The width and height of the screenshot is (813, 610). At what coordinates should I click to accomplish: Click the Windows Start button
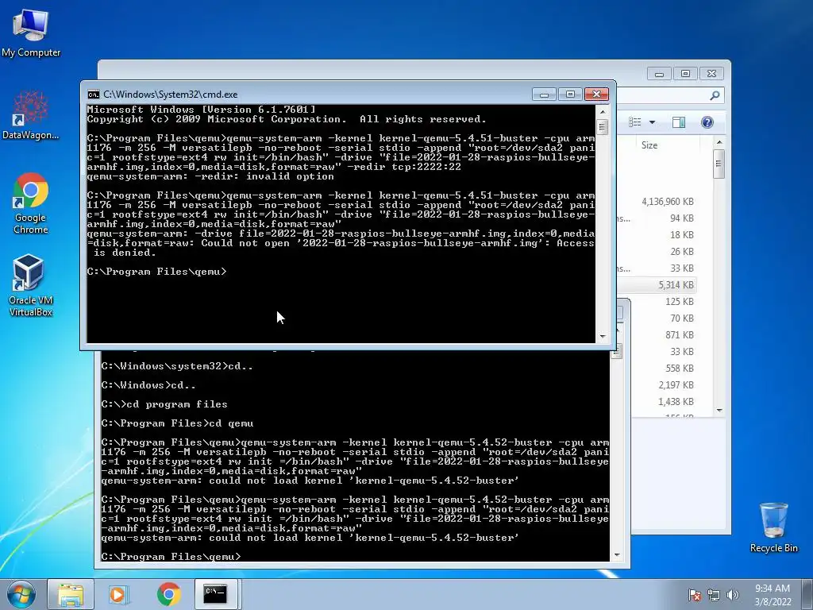pyautogui.click(x=21, y=594)
